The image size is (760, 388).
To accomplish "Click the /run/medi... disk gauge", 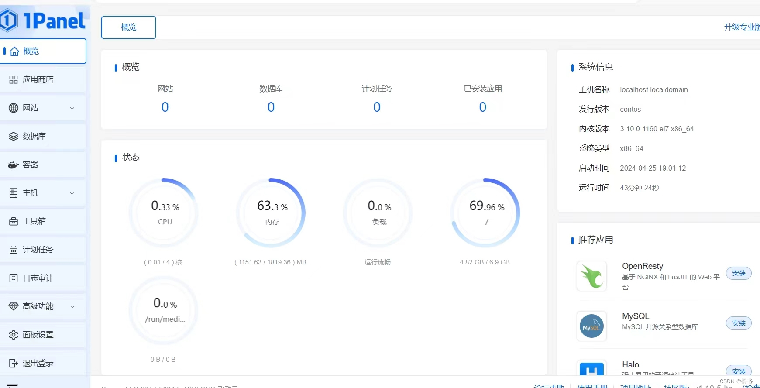I will 163,310.
